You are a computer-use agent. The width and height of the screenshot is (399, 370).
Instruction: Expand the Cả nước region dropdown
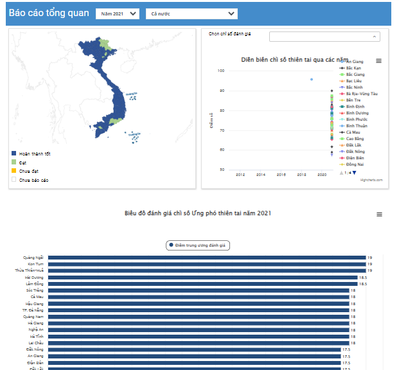[190, 13]
